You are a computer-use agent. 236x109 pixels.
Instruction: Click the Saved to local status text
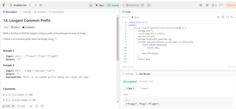click(128, 67)
